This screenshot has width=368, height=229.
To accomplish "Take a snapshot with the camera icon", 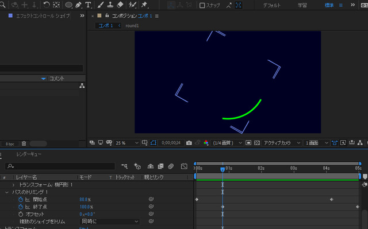I will click(189, 143).
